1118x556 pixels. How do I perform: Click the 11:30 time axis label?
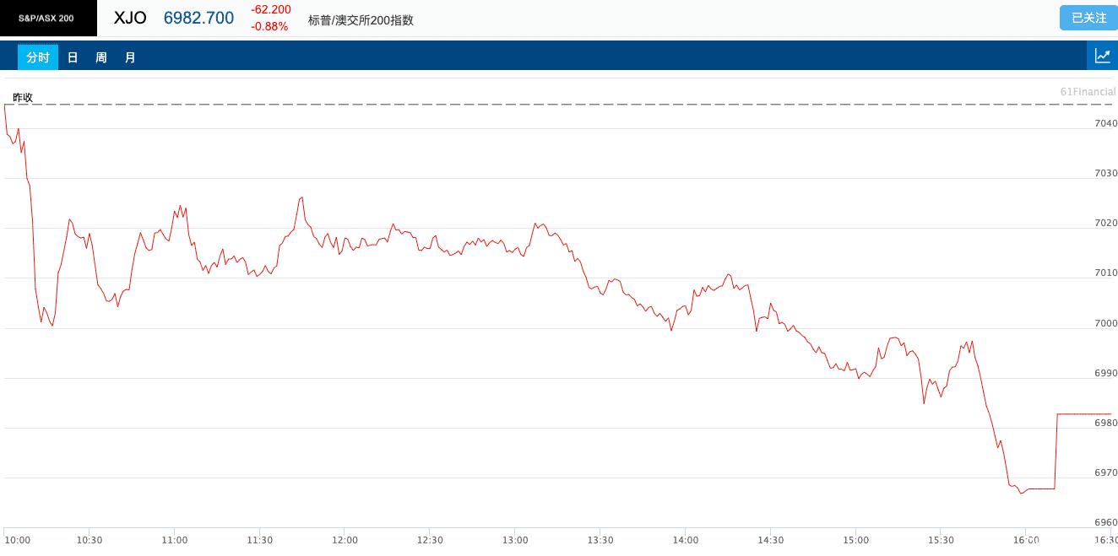point(259,540)
